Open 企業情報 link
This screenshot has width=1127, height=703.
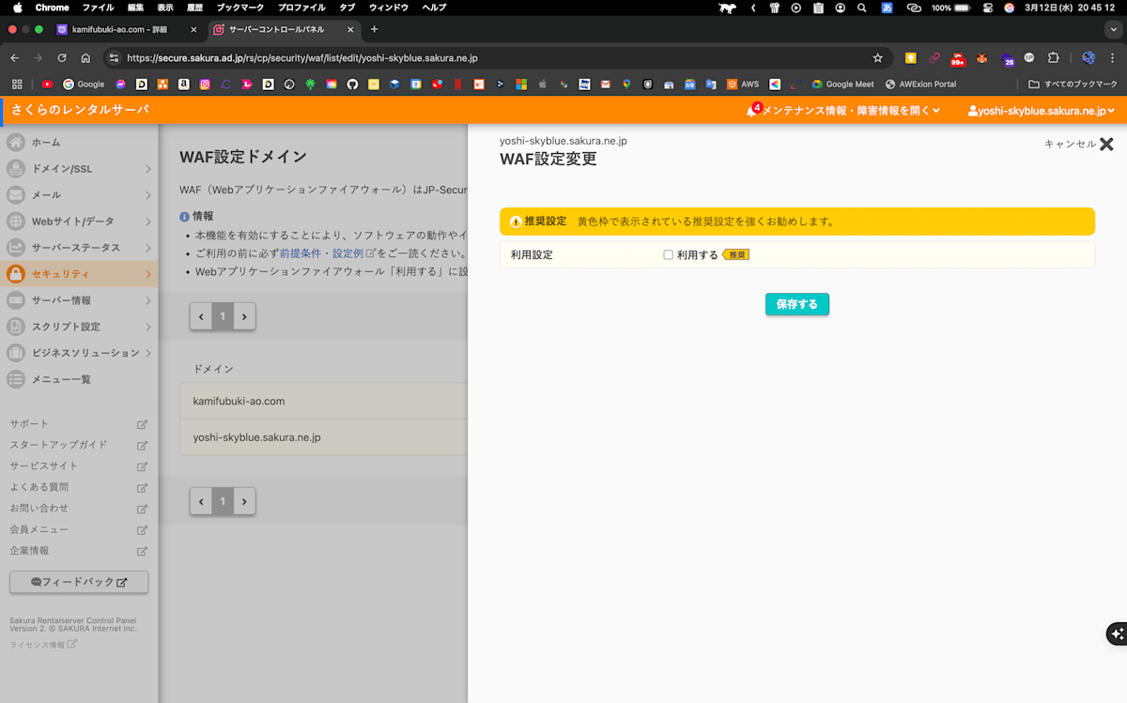(79, 551)
